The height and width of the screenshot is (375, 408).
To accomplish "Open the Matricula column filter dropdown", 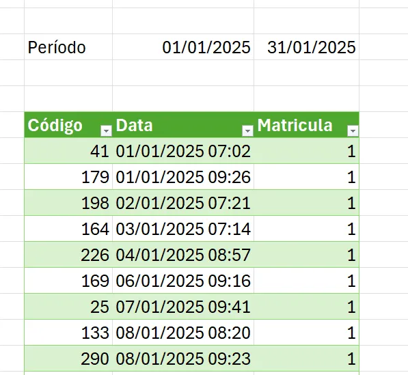I will click(x=353, y=131).
